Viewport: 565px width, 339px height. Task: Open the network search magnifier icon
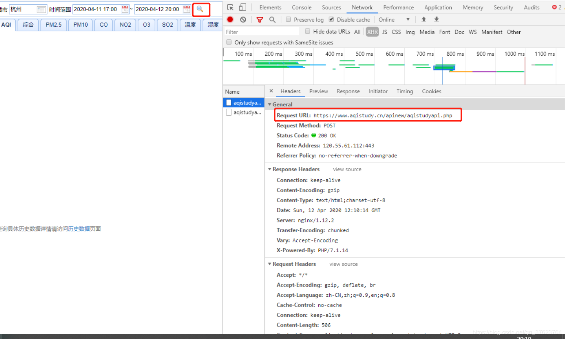[272, 20]
